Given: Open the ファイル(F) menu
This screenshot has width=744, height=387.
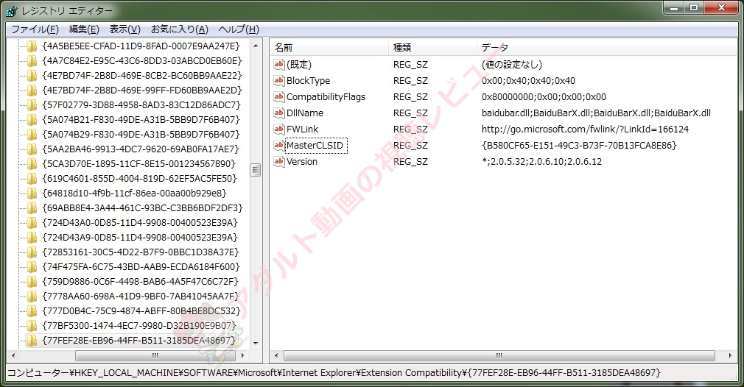Looking at the screenshot, I should tap(35, 29).
